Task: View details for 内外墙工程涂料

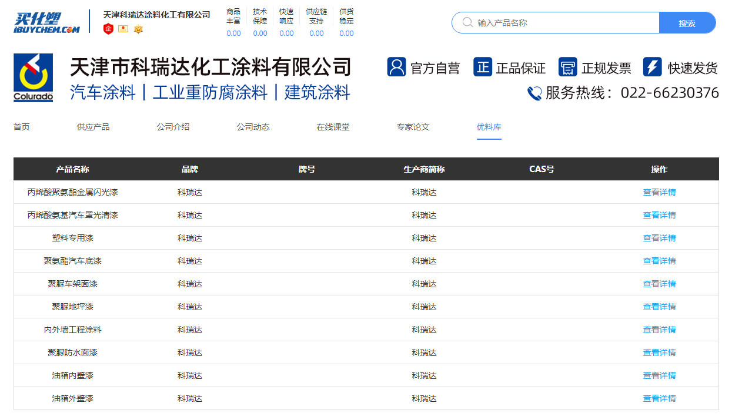Action: [x=659, y=330]
